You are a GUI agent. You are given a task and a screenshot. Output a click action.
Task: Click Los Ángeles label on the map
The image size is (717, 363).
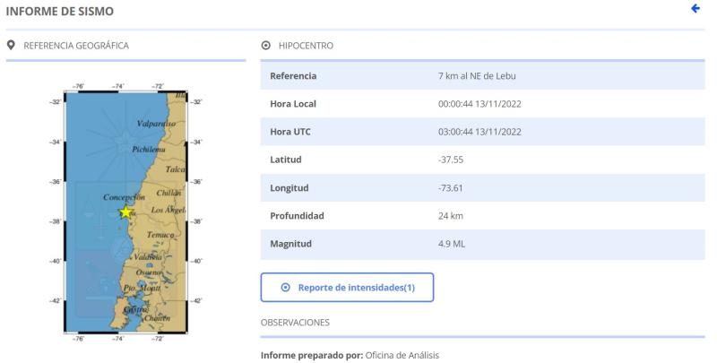tap(168, 210)
